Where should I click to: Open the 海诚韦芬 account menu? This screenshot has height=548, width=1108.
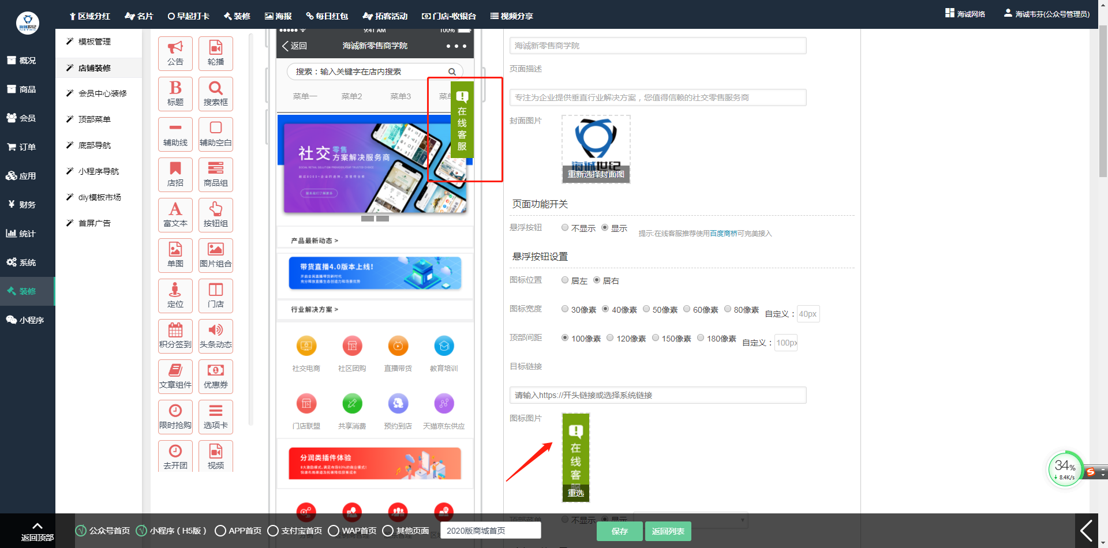[x=1047, y=14]
